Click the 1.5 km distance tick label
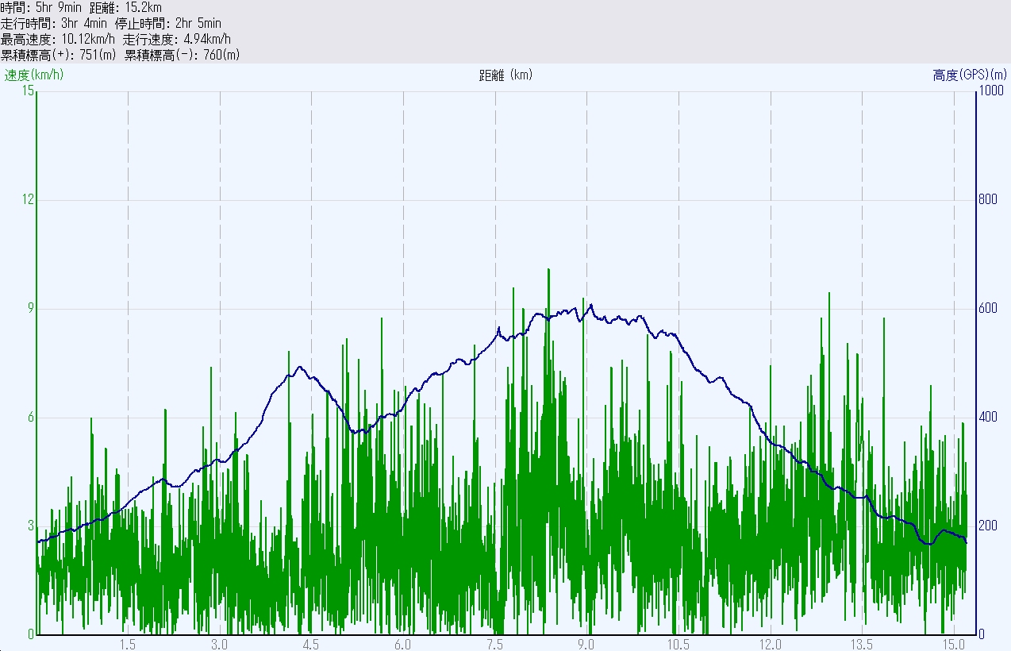Viewport: 1011px width, 651px height. point(128,643)
